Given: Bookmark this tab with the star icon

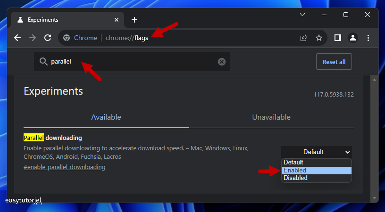Looking at the screenshot, I should coord(318,38).
